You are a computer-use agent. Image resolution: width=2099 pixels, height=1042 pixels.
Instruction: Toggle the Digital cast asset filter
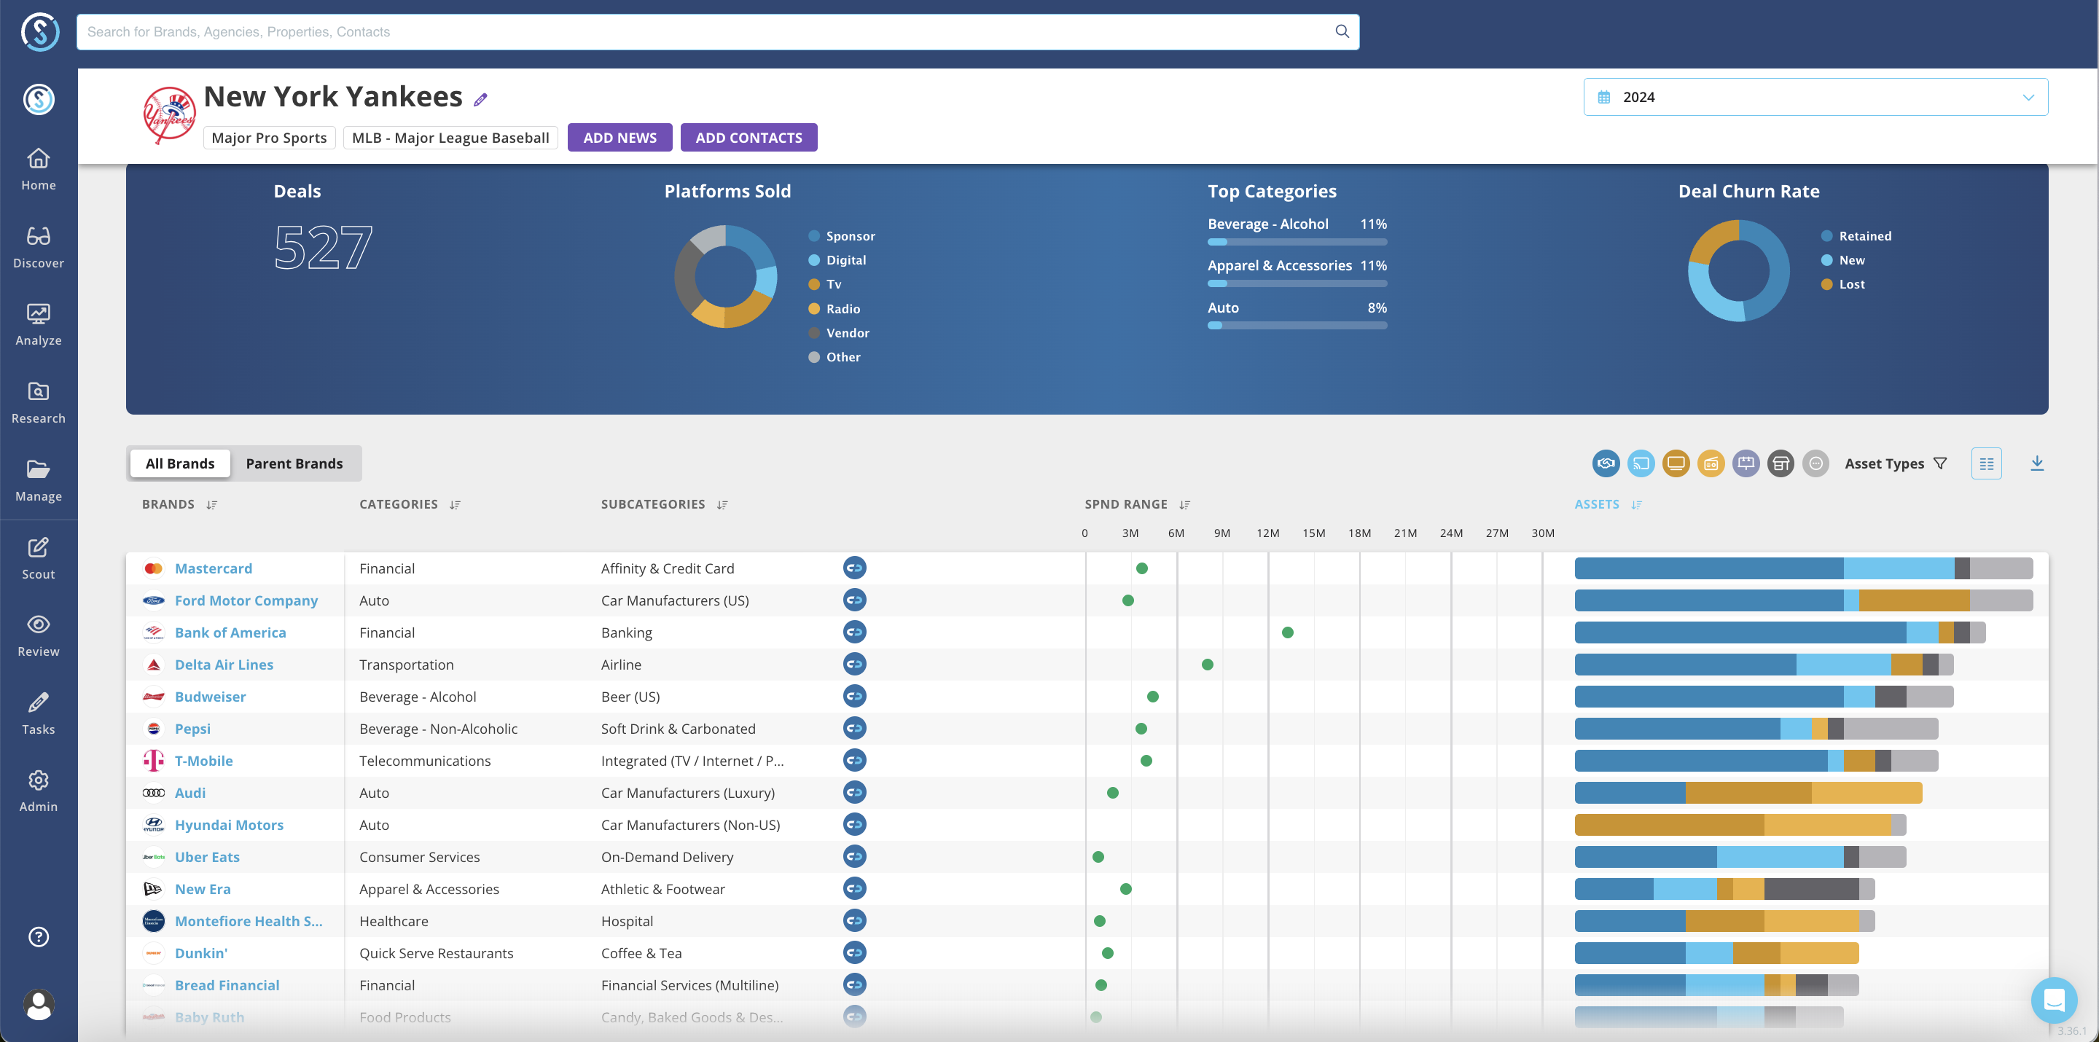[x=1641, y=463]
